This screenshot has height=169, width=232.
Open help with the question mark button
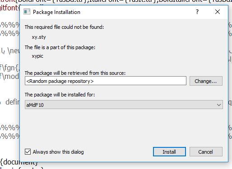pos(197,12)
